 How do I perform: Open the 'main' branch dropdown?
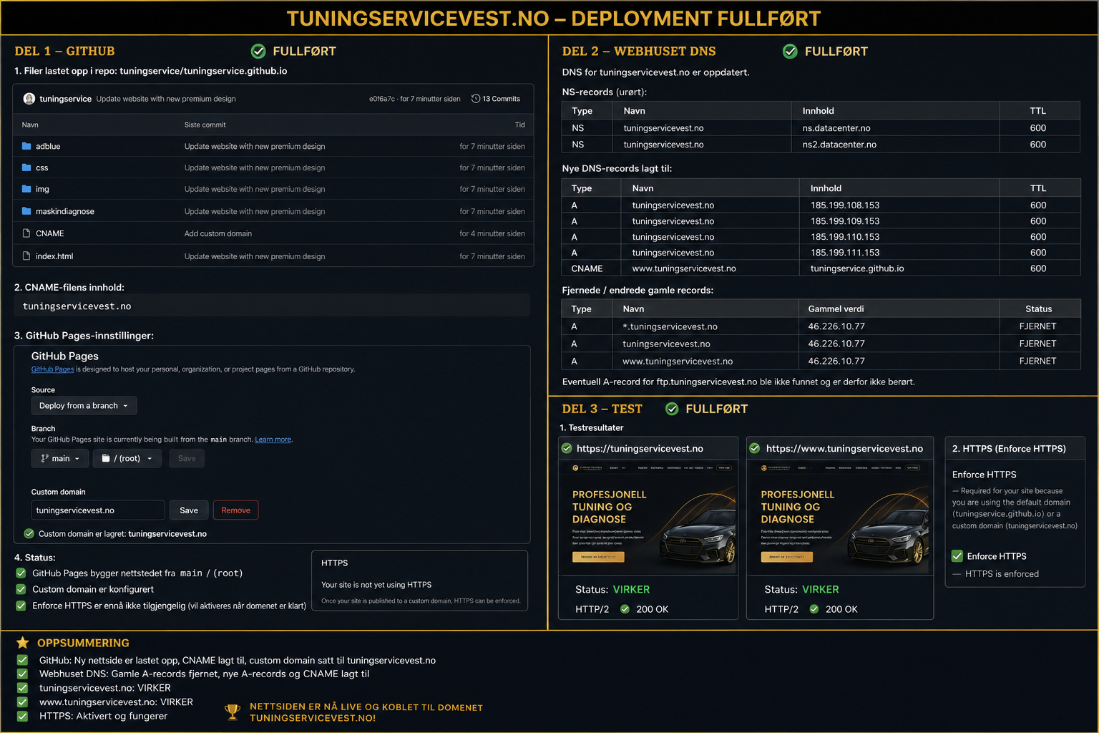coord(60,458)
